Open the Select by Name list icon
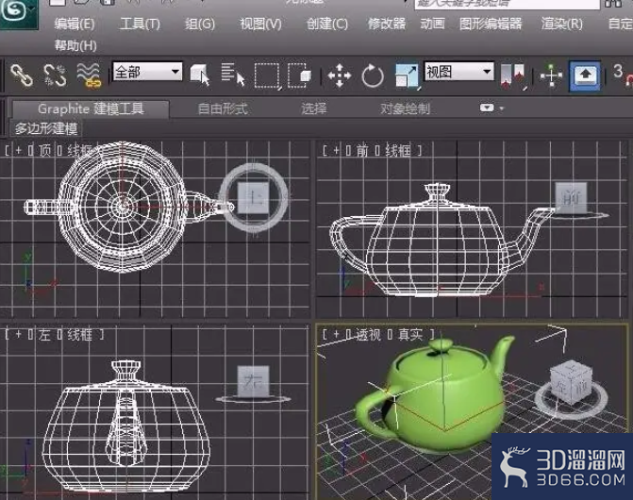Screen dimensions: 633x500 pos(233,75)
